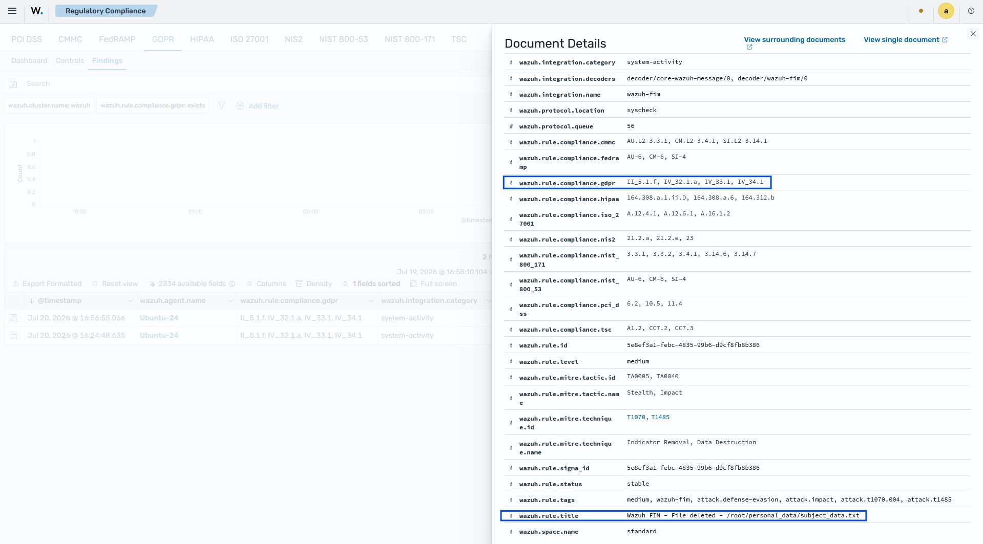Switch to the HIPAA tab
This screenshot has width=983, height=544.
pos(202,39)
